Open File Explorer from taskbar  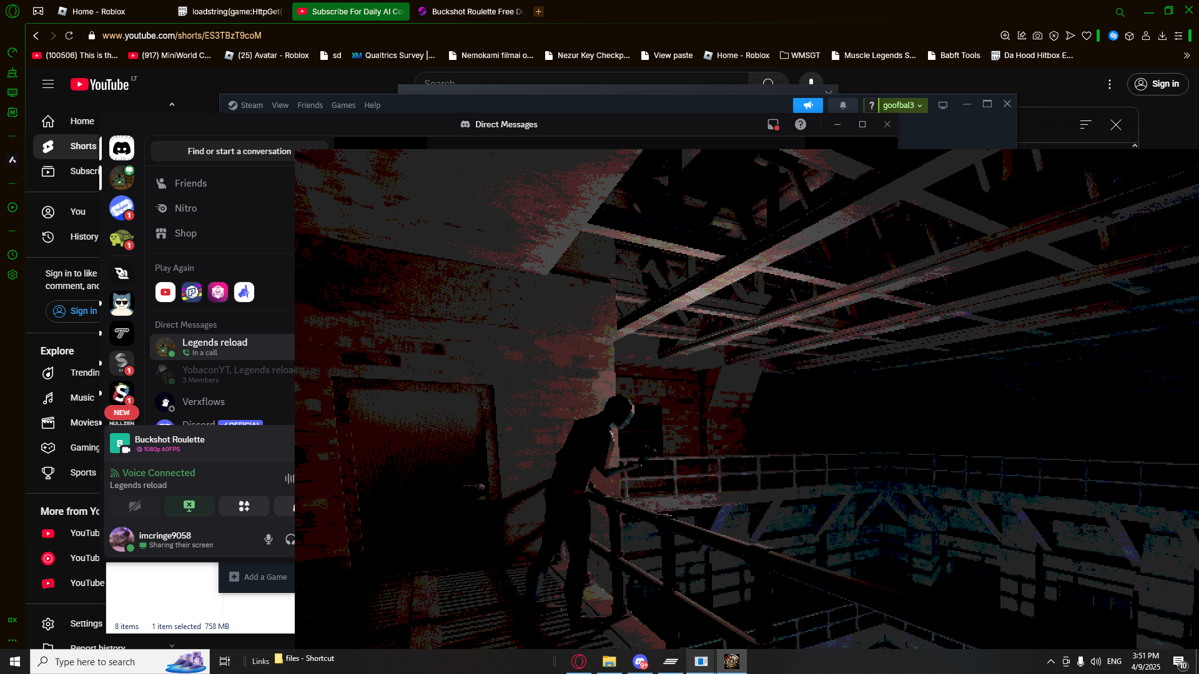coord(609,662)
